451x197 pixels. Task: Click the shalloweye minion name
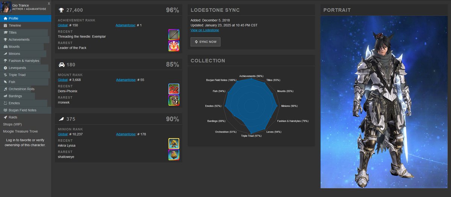(x=66, y=157)
